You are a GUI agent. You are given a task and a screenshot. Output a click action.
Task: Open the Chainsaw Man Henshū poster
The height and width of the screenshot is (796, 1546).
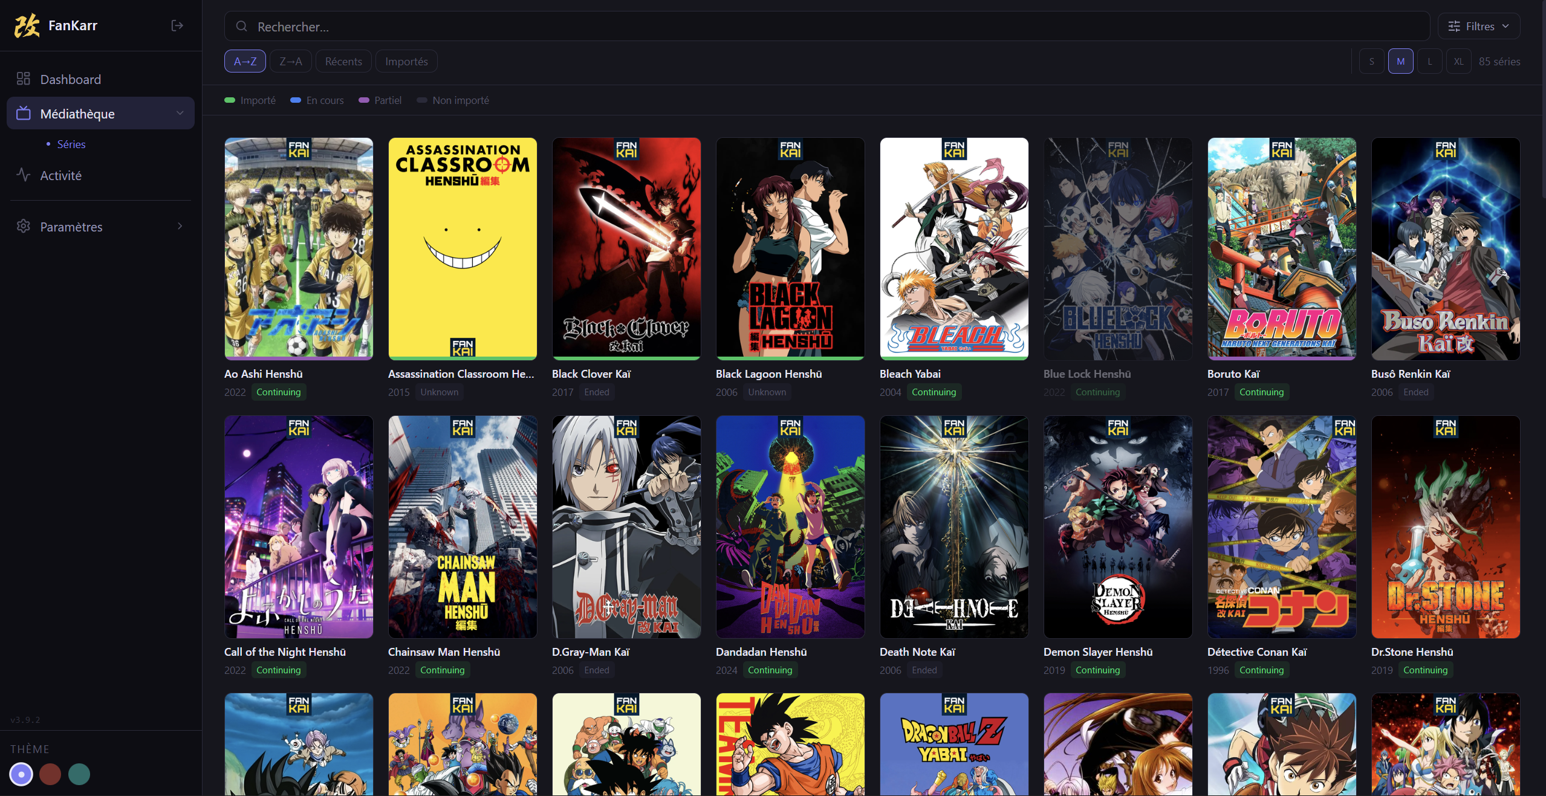pyautogui.click(x=463, y=526)
